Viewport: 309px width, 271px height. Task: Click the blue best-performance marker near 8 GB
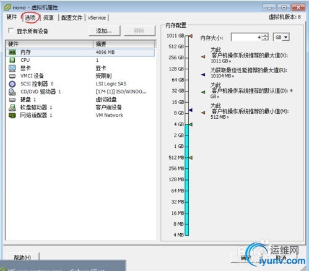click(x=191, y=110)
